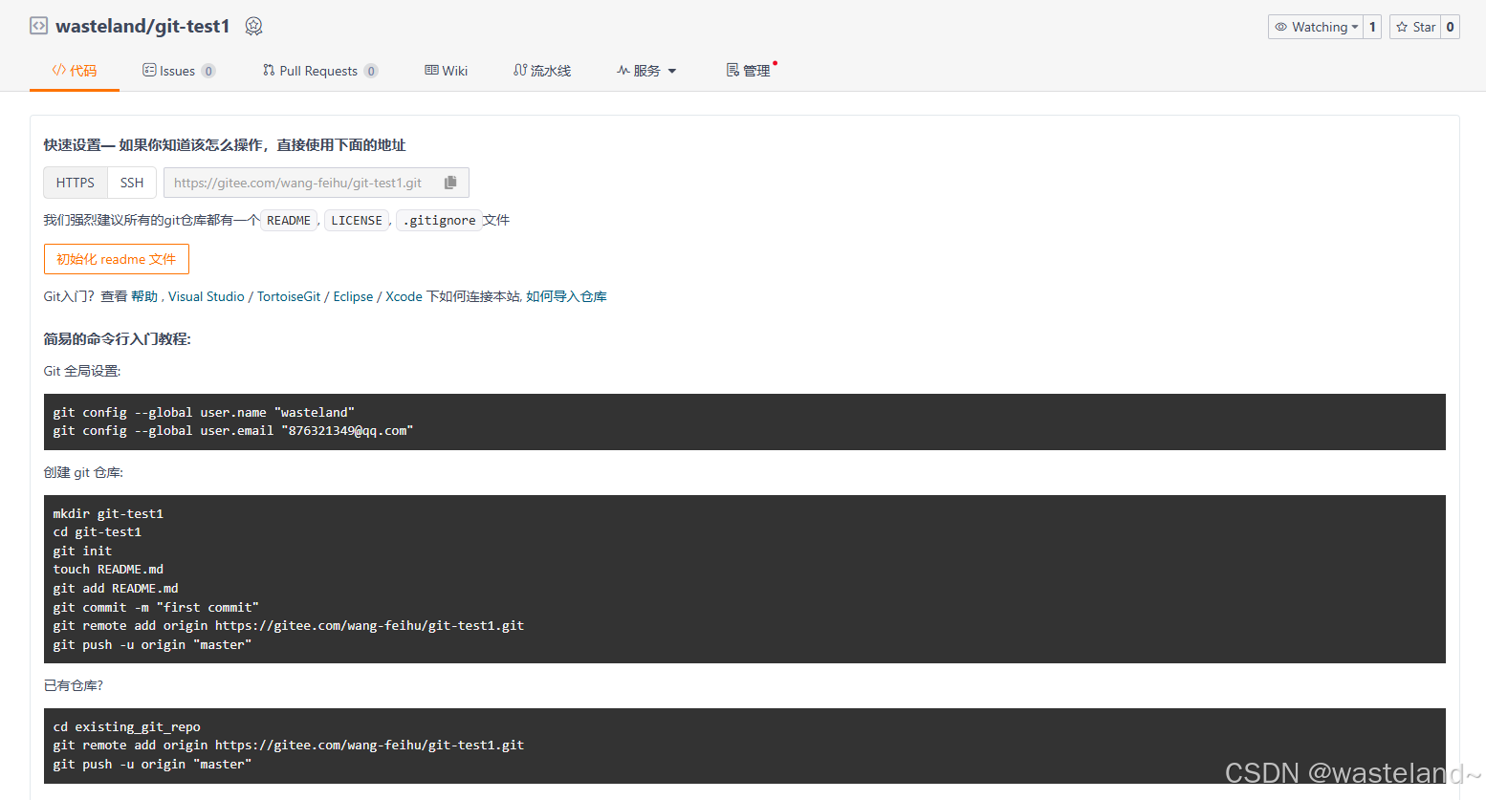Viewport: 1486px width, 800px height.
Task: Click the 简易的命令行入门教程 heading
Action: pos(117,338)
